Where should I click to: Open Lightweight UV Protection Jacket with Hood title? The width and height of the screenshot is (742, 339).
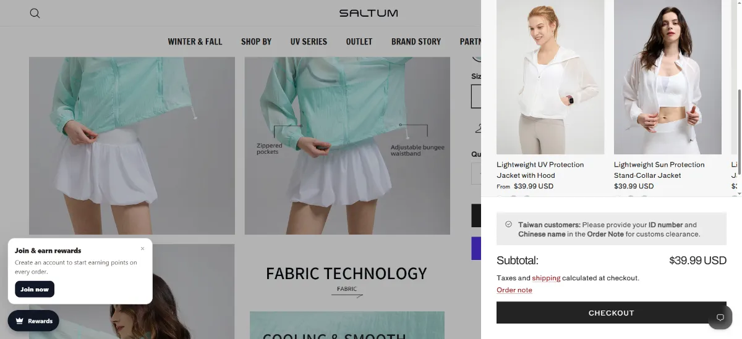point(540,170)
